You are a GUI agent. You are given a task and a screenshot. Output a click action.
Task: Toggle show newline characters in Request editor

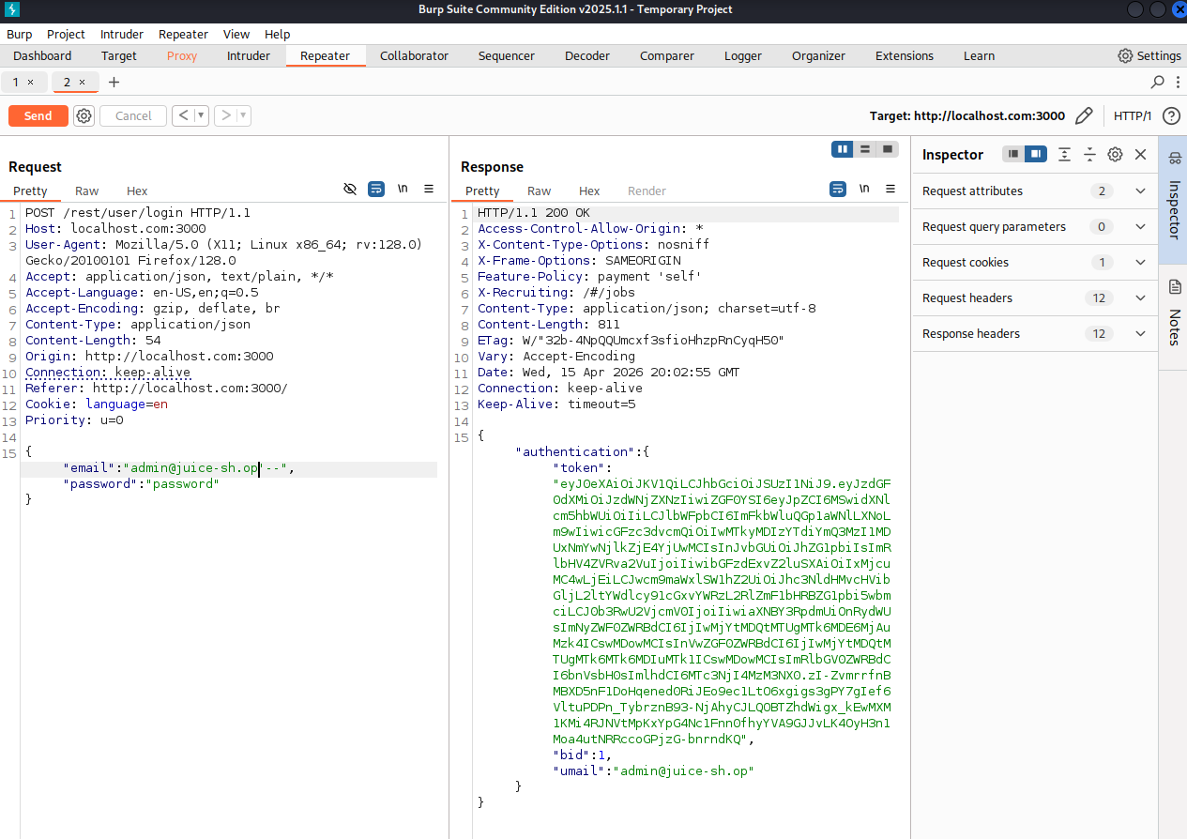[403, 189]
